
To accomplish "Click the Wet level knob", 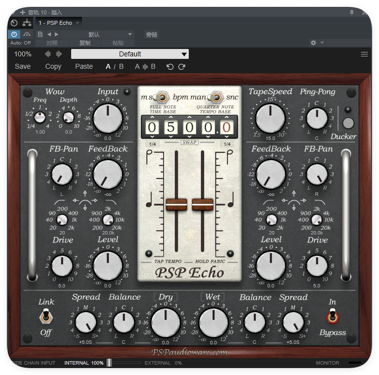I will 213,323.
